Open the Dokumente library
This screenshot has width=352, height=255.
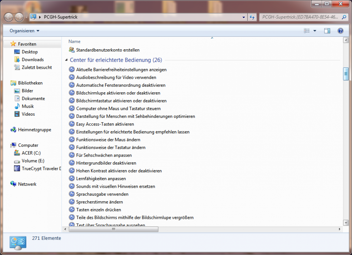[33, 98]
